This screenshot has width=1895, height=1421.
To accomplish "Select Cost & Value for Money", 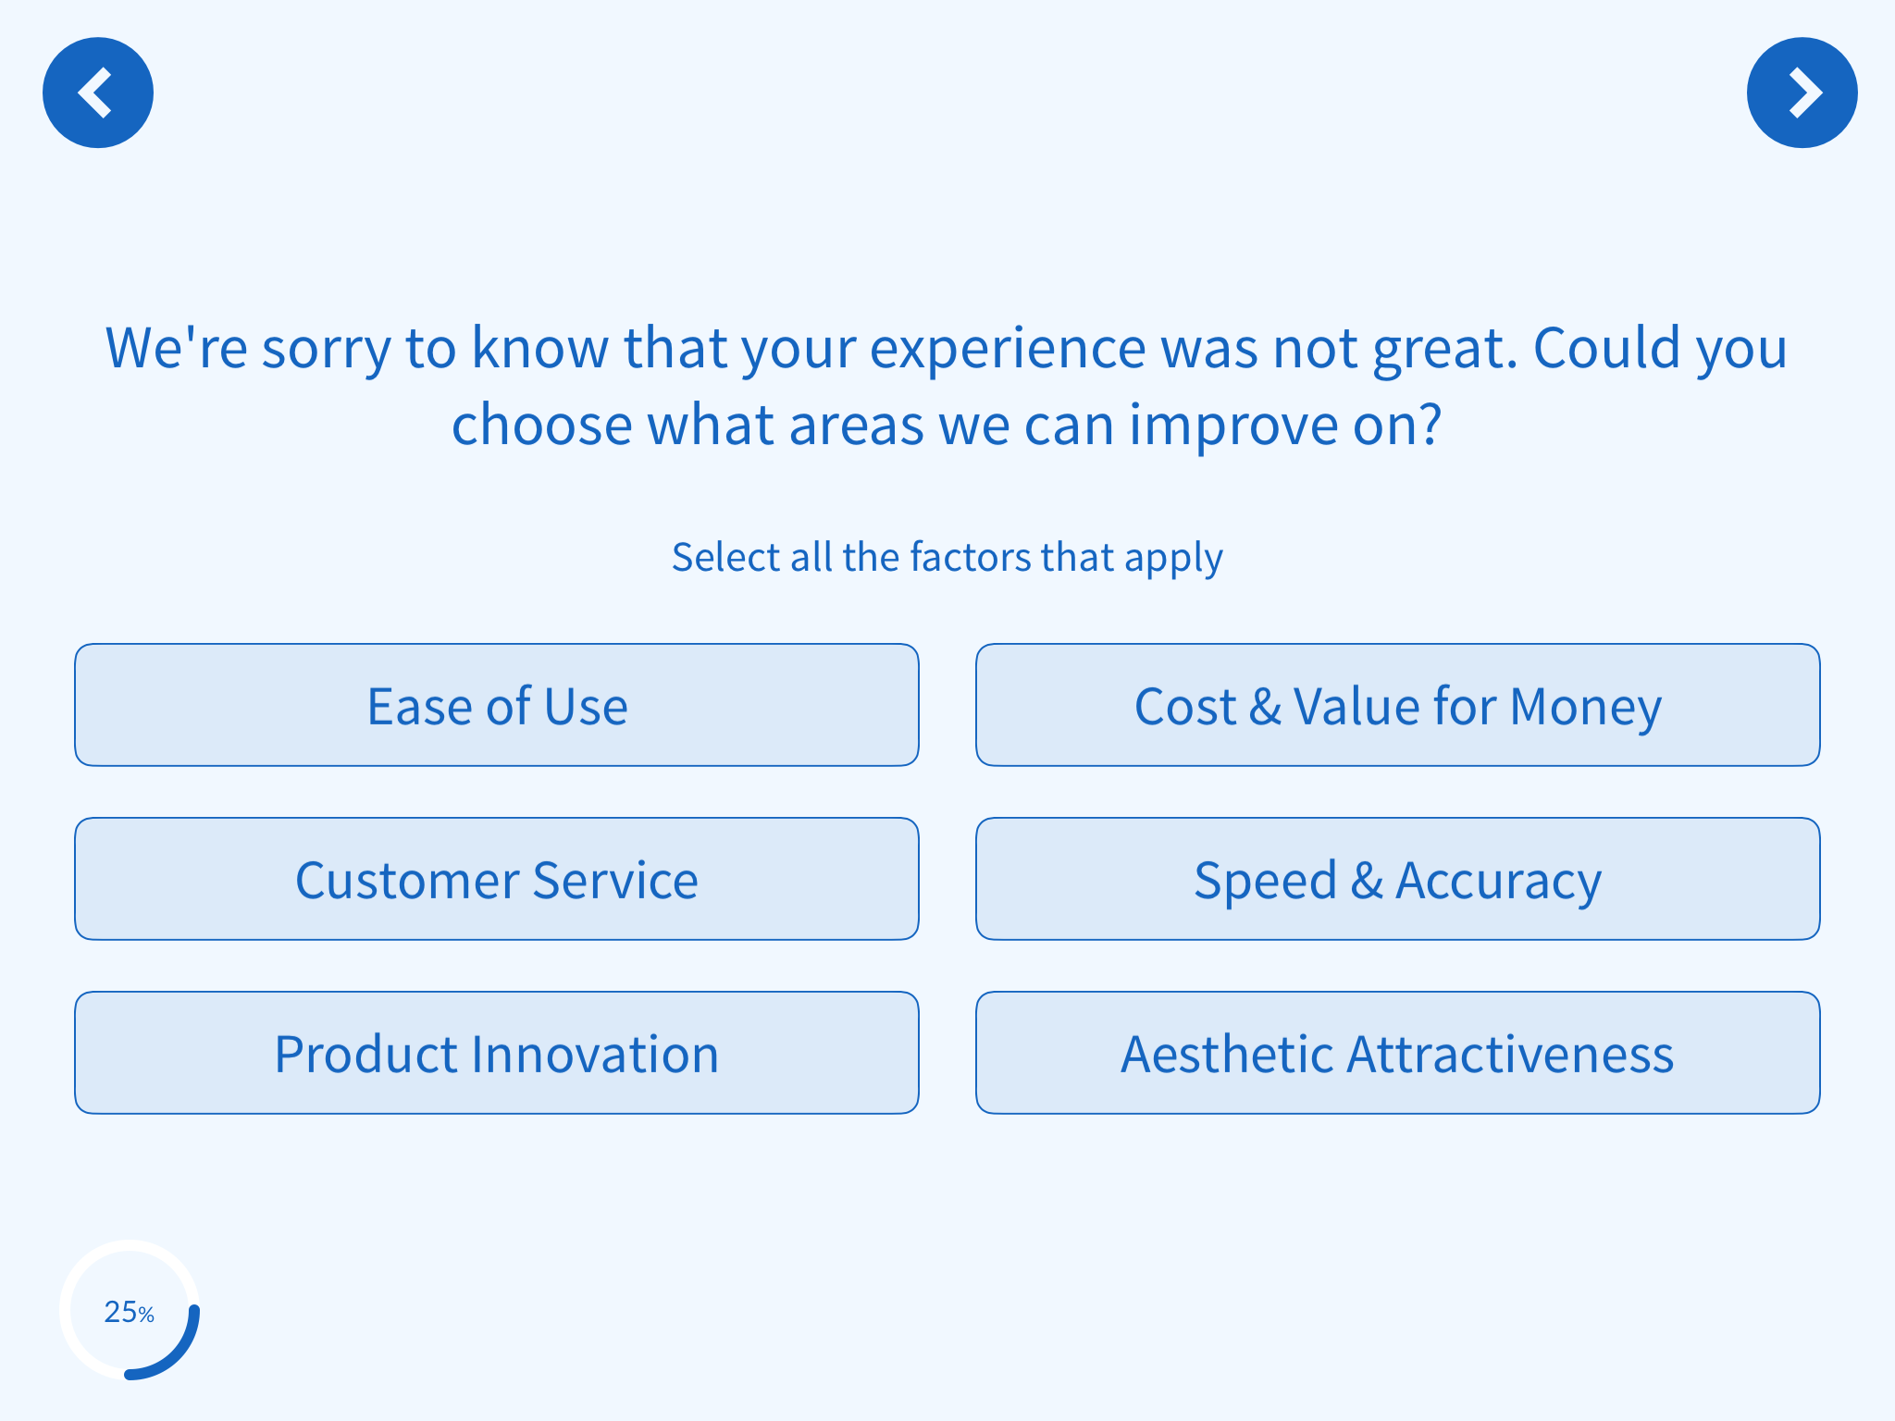I will pos(1398,705).
